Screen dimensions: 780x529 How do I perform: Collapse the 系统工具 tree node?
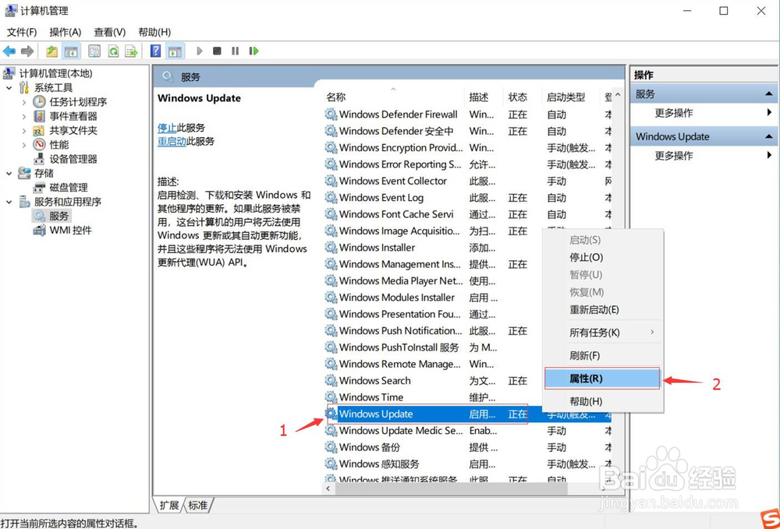tap(9, 88)
